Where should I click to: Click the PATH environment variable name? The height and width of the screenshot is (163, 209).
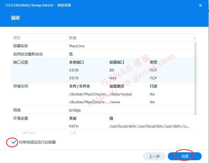tap(74, 126)
